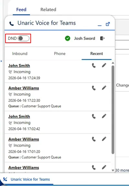Click the utility bar phone icon
The width and height of the screenshot is (129, 186).
click(5, 179)
